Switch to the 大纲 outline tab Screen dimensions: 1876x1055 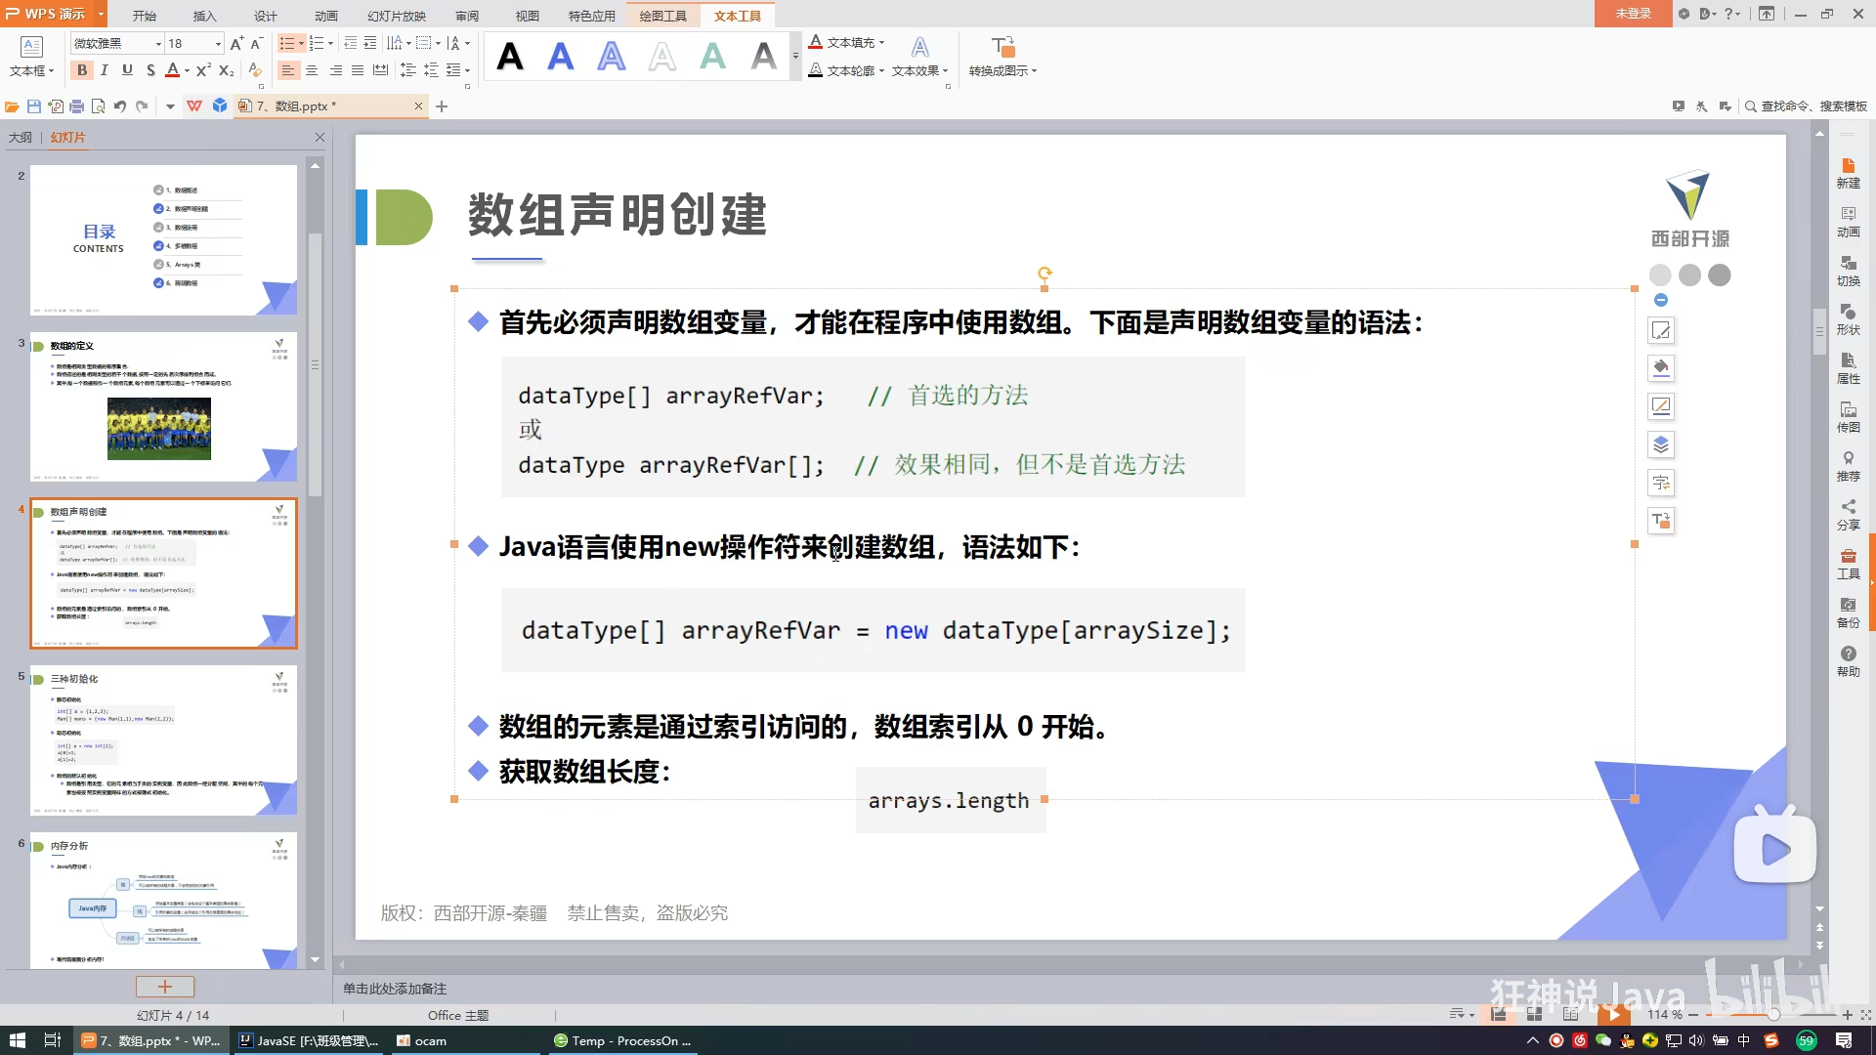(21, 138)
